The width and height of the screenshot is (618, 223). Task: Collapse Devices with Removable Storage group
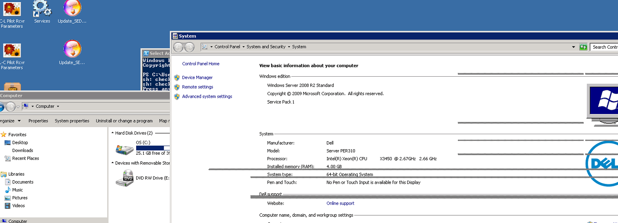click(113, 163)
